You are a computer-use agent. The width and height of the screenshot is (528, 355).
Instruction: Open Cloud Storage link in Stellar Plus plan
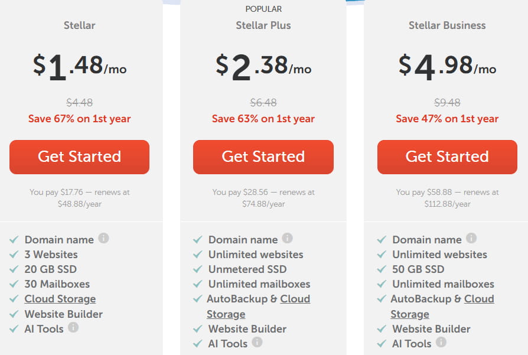click(x=295, y=299)
